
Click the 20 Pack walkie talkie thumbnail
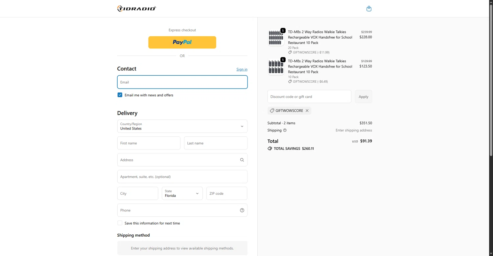[276, 37]
